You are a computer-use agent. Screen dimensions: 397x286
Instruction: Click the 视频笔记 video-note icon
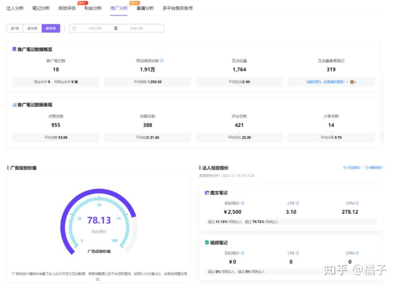(207, 243)
